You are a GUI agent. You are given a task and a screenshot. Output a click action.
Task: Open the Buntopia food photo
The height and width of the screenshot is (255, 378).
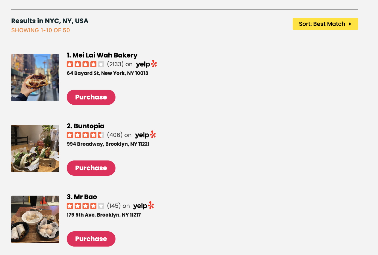[35, 148]
